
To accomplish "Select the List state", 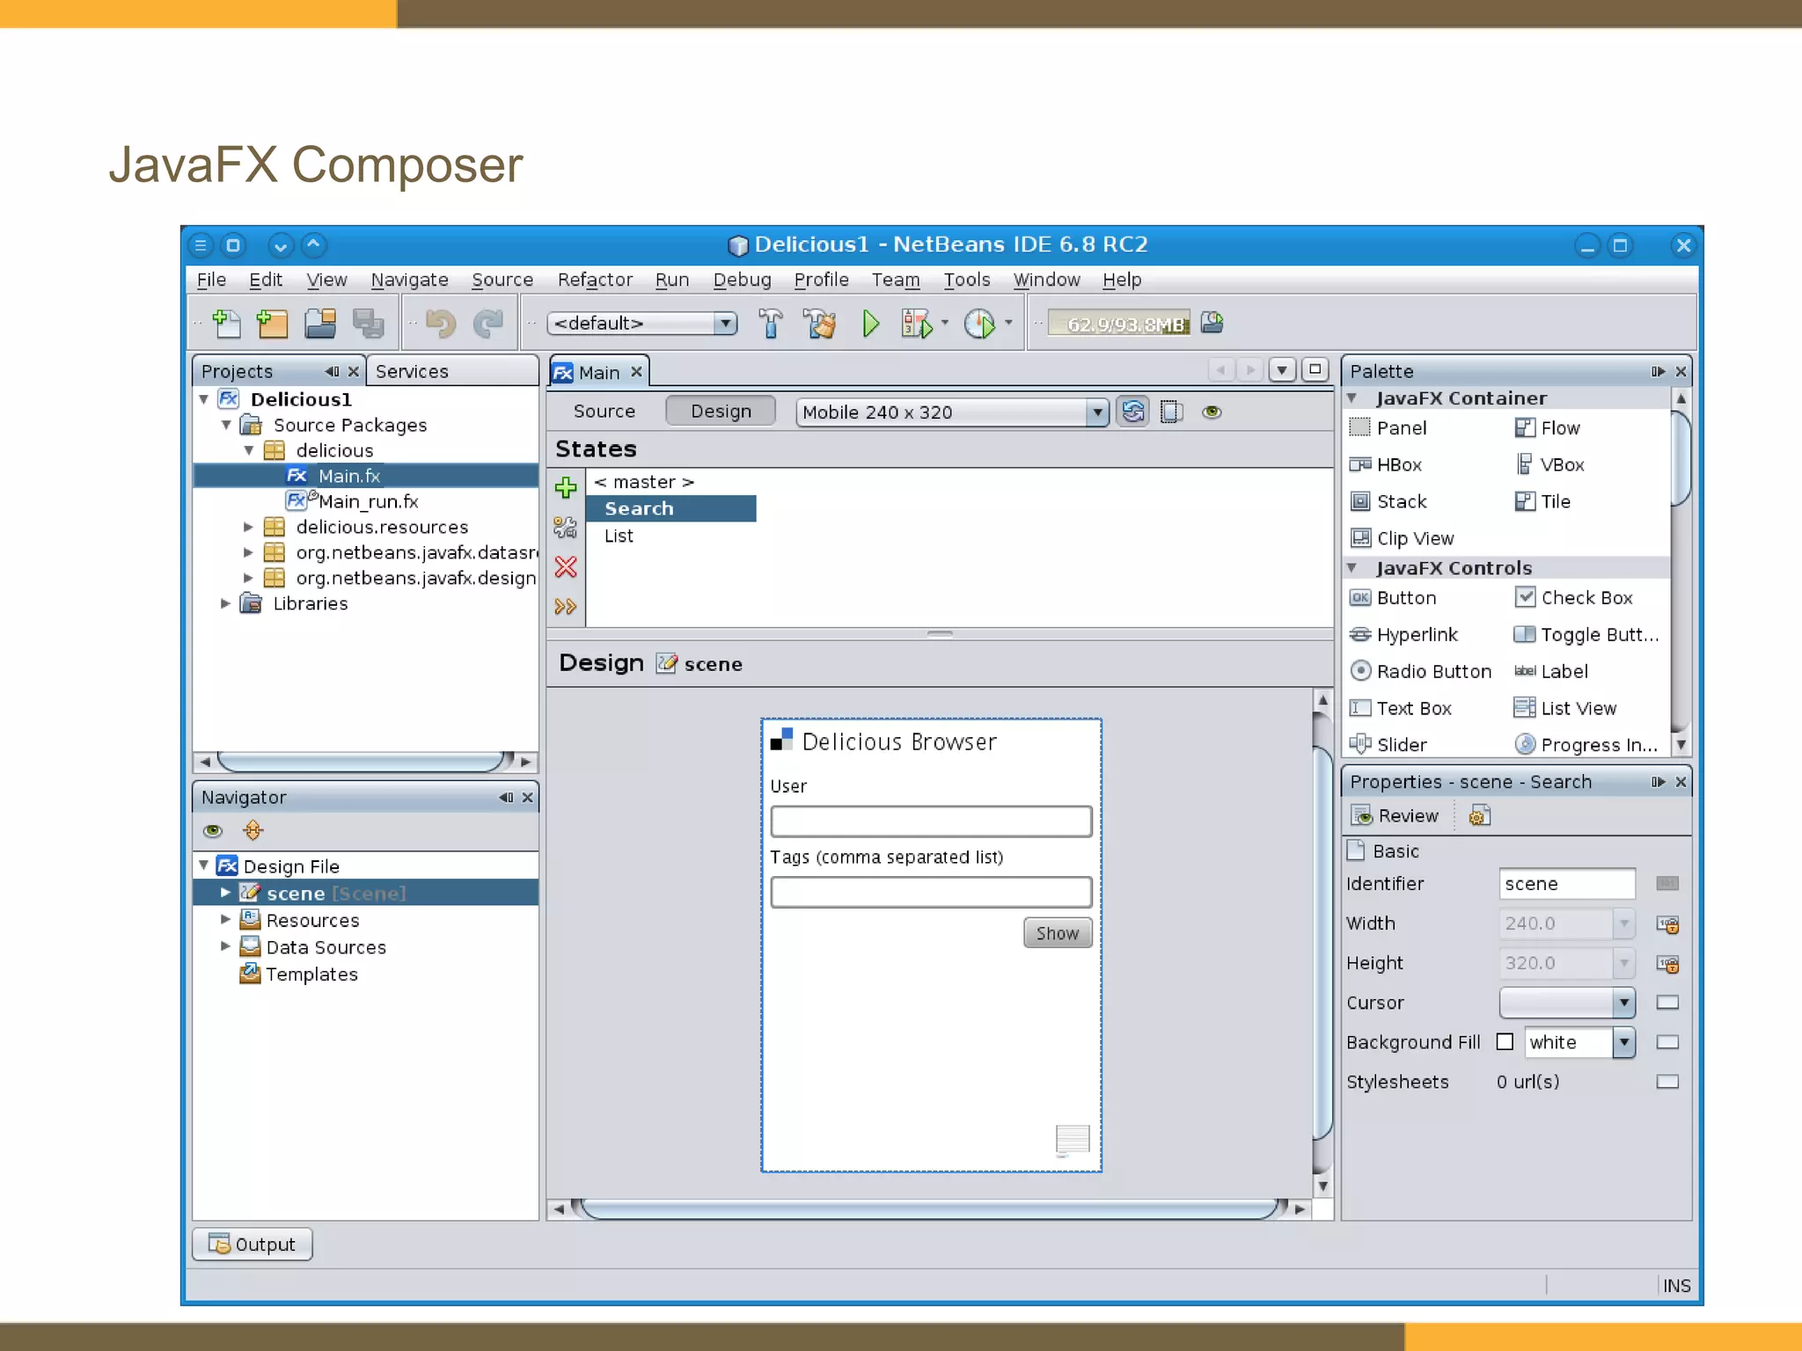I will pyautogui.click(x=619, y=536).
